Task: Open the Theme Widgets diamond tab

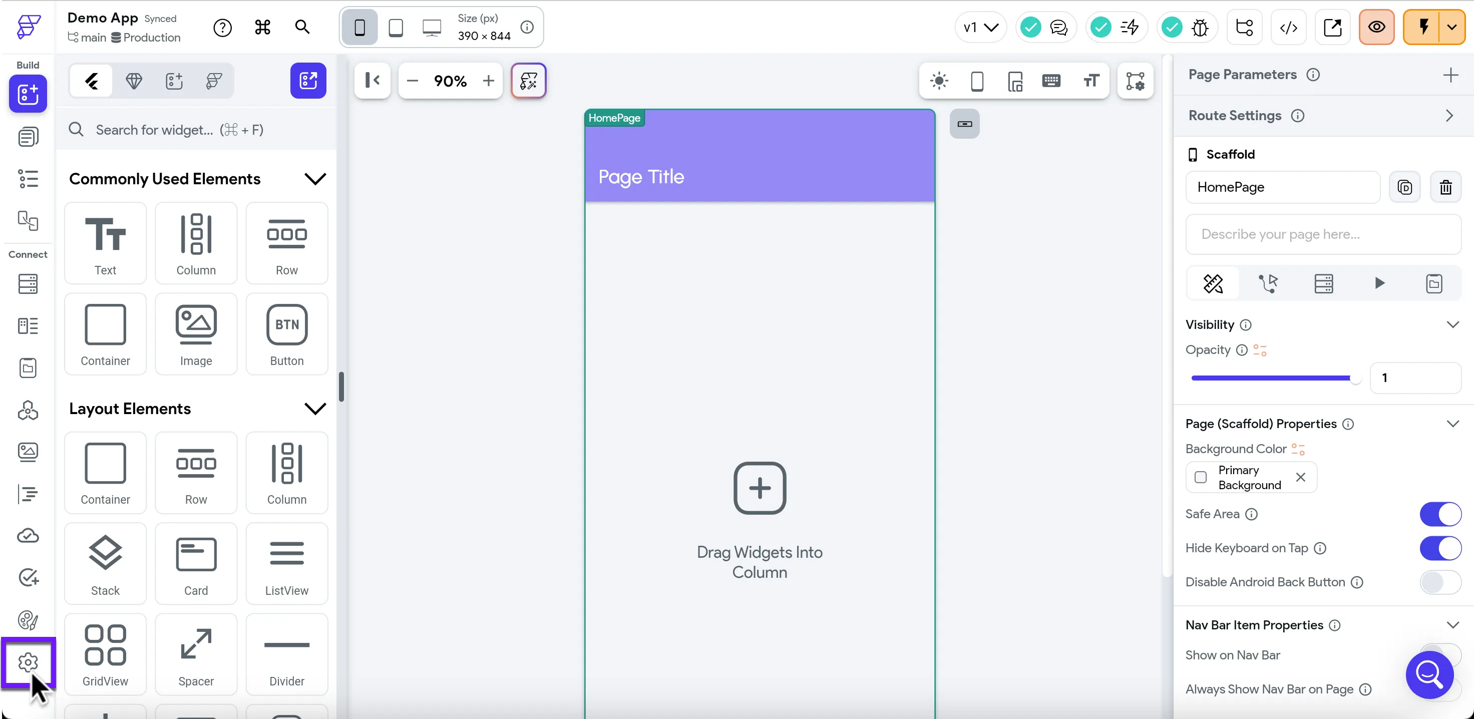Action: click(x=134, y=81)
